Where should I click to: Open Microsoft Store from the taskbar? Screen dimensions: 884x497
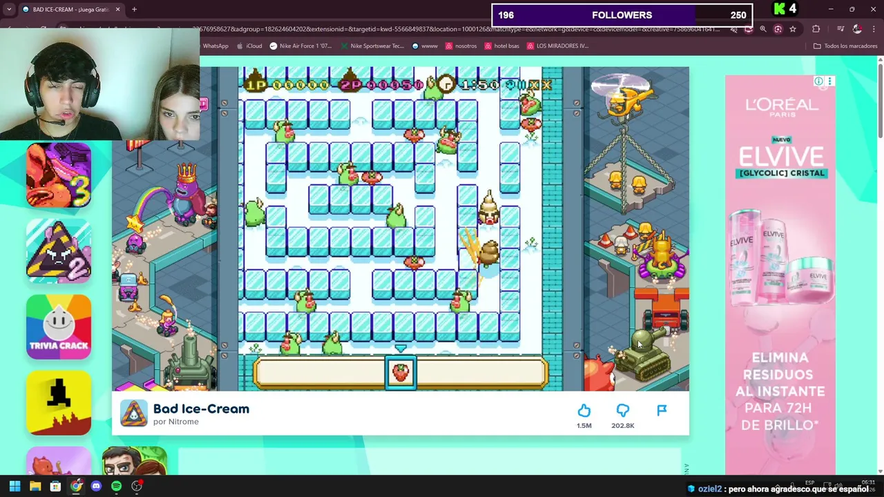[55, 487]
